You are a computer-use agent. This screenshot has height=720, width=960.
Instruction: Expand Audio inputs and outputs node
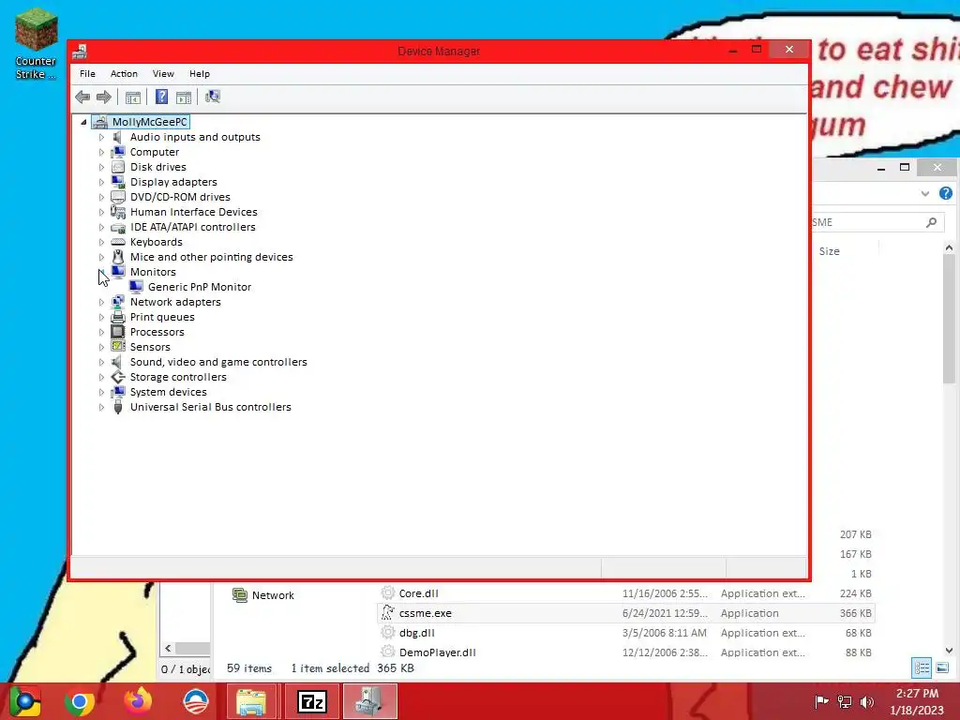coord(101,137)
